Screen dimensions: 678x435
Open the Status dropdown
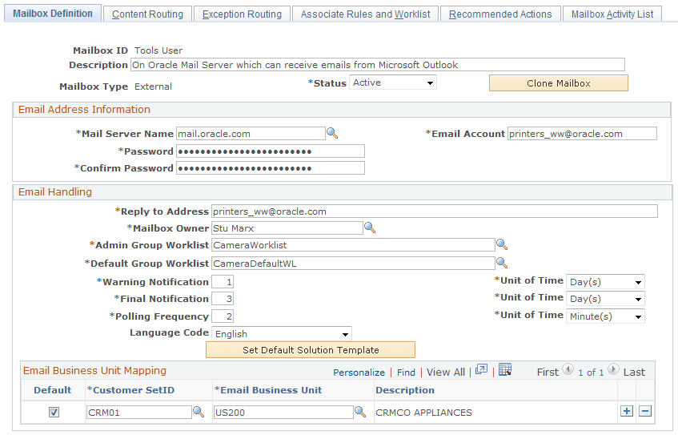click(x=392, y=83)
